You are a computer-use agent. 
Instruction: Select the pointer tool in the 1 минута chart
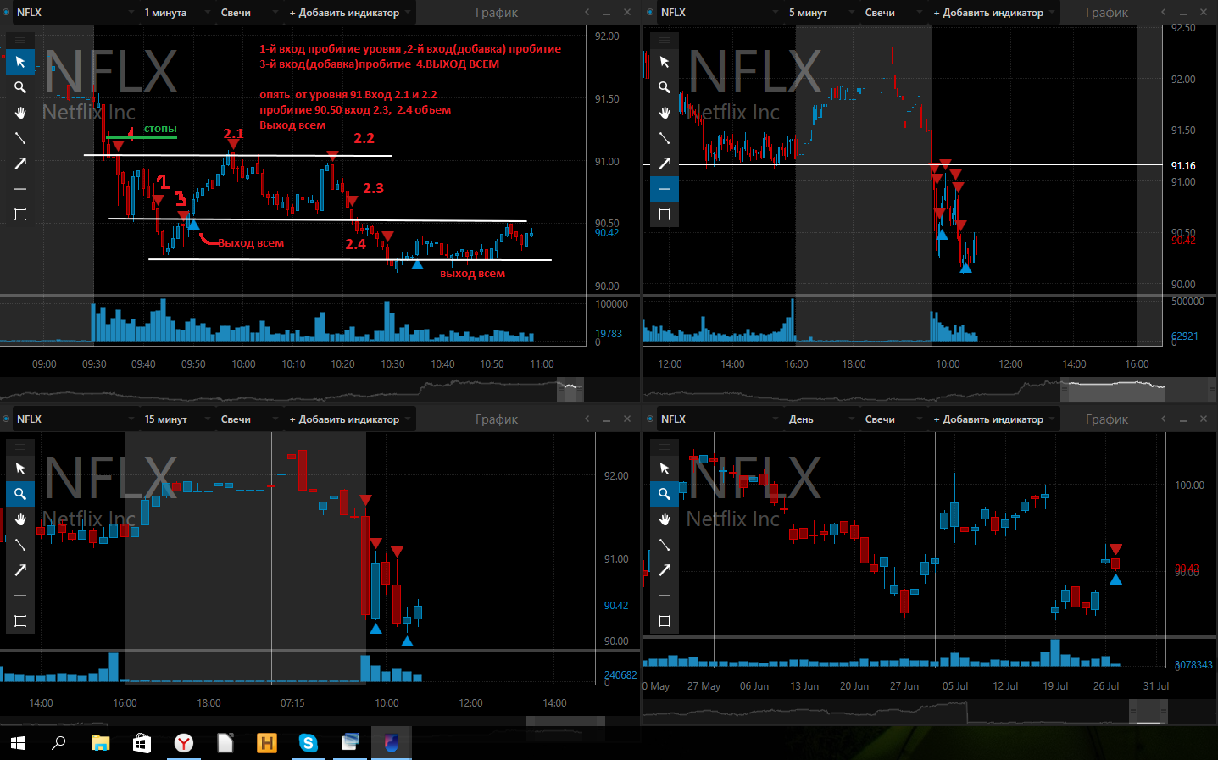tap(20, 62)
